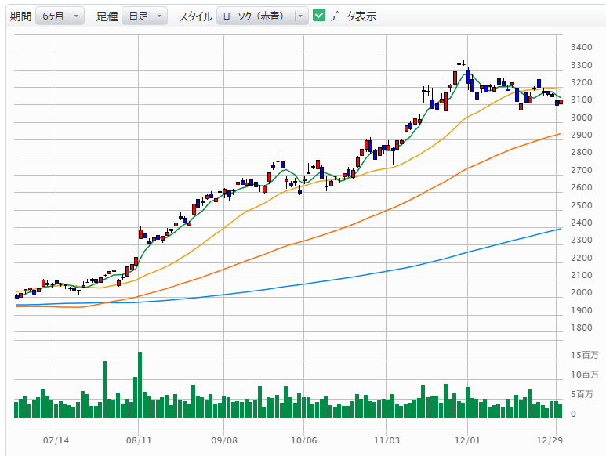Toggle the データ表示 checkbox
The height and width of the screenshot is (456, 606).
pyautogui.click(x=319, y=16)
